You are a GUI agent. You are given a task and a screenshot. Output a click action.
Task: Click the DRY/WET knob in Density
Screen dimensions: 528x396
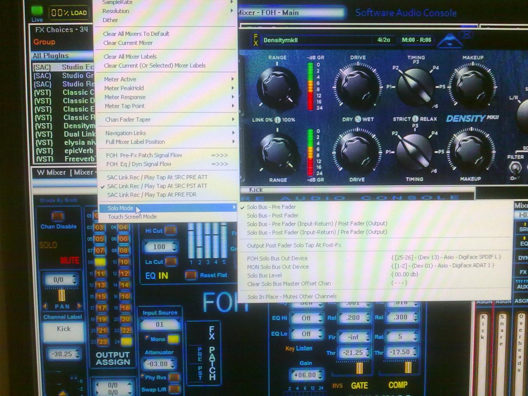click(358, 119)
